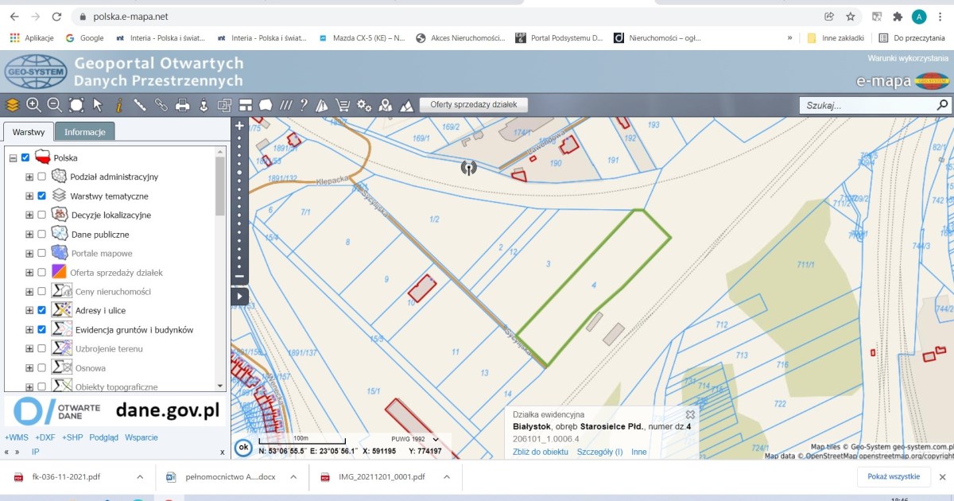Expand the Warstwy tematyczne tree node
This screenshot has height=501, width=954.
(x=29, y=196)
